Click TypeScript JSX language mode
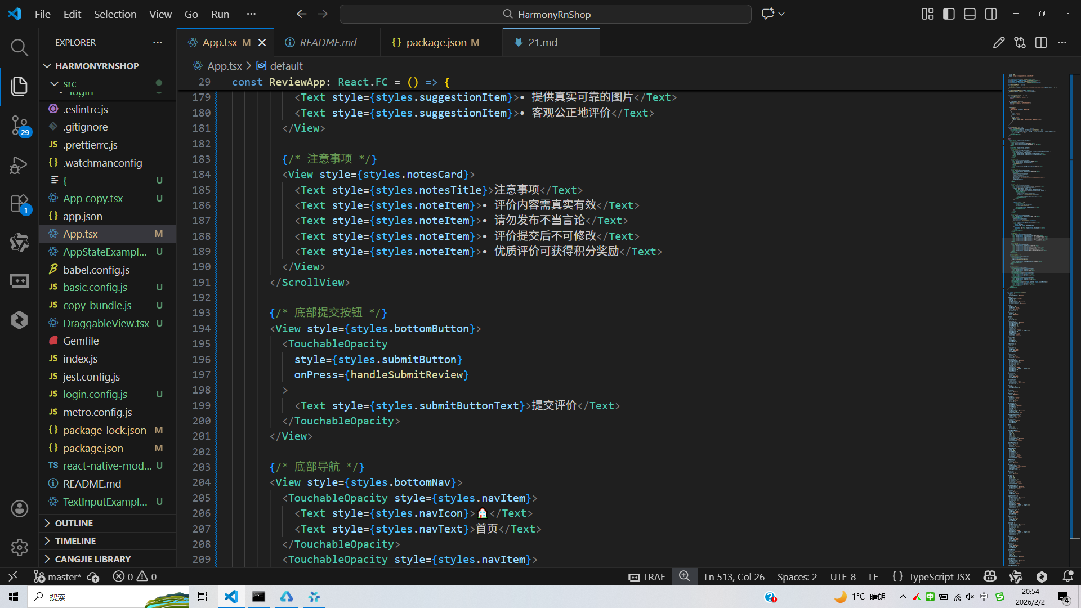Viewport: 1081px width, 608px height. click(x=939, y=576)
